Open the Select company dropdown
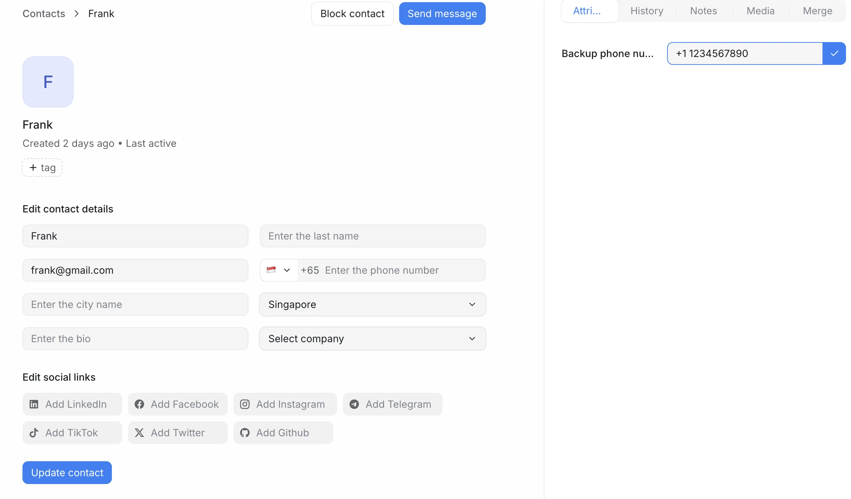The image size is (851, 499). pyautogui.click(x=372, y=339)
